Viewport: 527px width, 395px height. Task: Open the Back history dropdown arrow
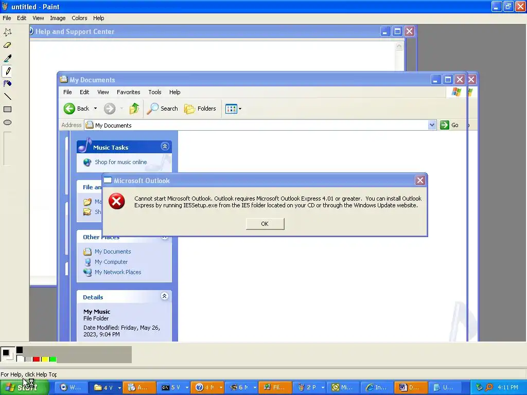95,109
